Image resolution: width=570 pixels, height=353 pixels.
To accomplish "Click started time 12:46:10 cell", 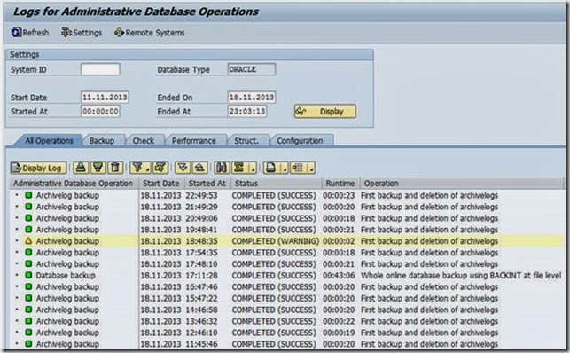I will (201, 333).
